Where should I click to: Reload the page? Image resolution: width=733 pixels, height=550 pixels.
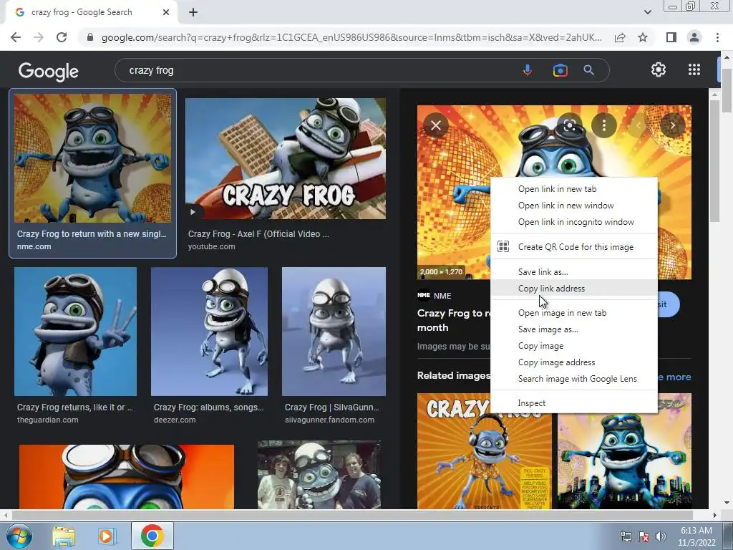[62, 37]
